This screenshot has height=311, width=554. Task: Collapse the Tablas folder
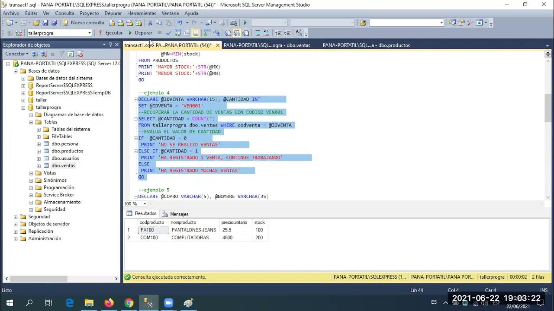point(31,122)
